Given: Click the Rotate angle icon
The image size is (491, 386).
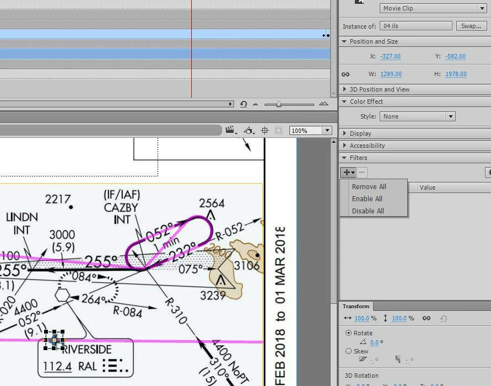Looking at the screenshot, I should (363, 342).
